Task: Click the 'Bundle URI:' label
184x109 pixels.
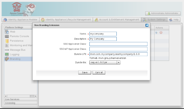Action: coord(80,54)
